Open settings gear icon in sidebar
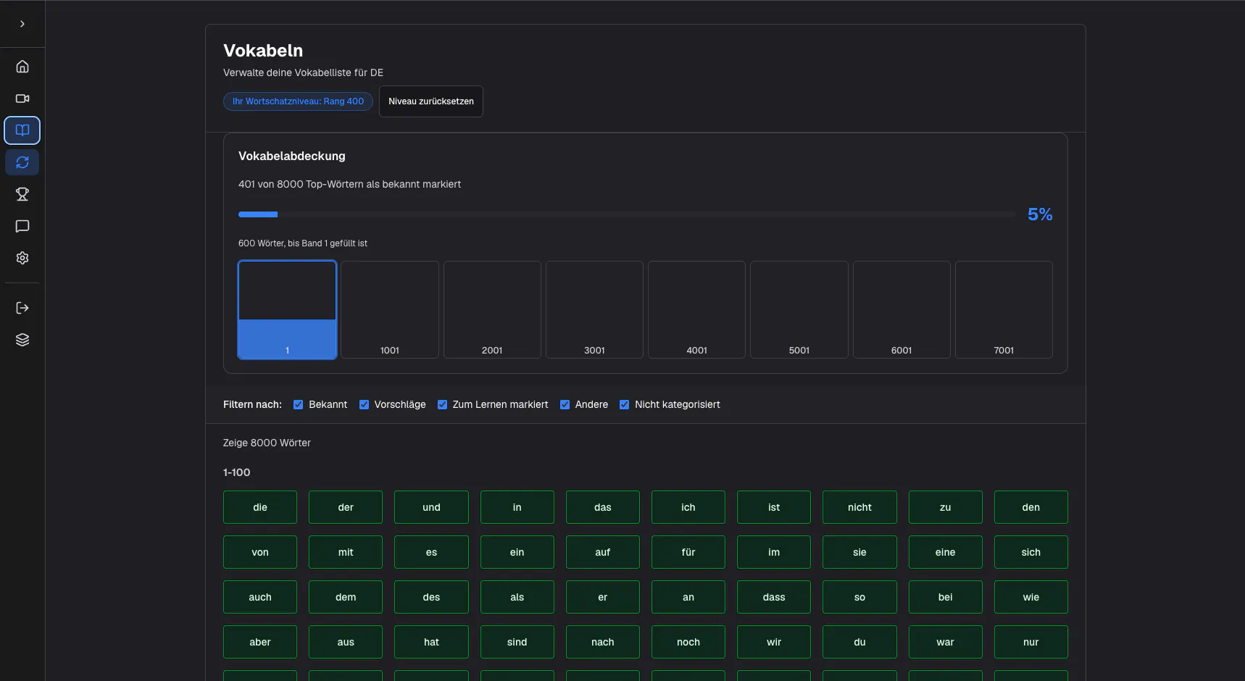This screenshot has width=1245, height=681. pyautogui.click(x=22, y=258)
